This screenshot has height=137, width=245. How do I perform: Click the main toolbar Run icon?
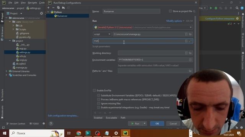(x=211, y=8)
